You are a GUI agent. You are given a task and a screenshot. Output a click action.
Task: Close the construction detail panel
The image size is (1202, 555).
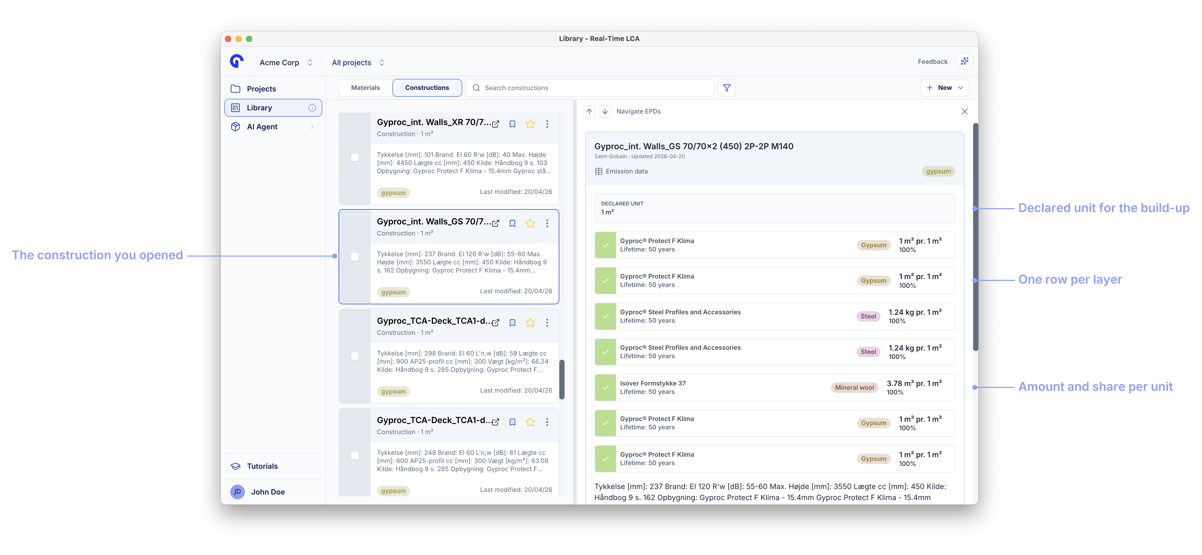coord(964,111)
